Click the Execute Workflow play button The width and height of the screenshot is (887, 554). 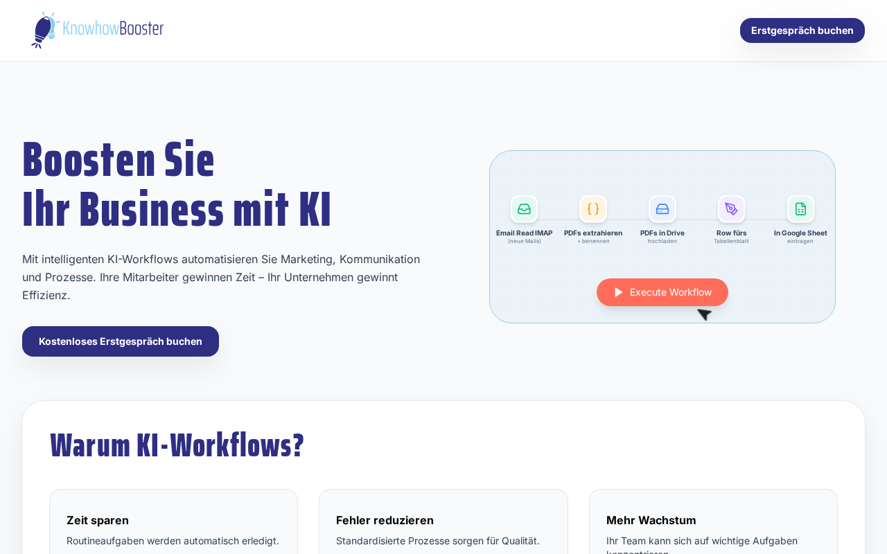pyautogui.click(x=662, y=292)
